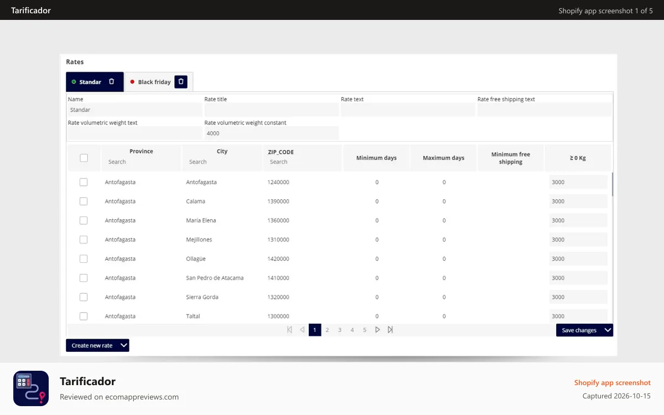The width and height of the screenshot is (664, 415).
Task: Click the Tarificador app logo
Action: click(31, 388)
